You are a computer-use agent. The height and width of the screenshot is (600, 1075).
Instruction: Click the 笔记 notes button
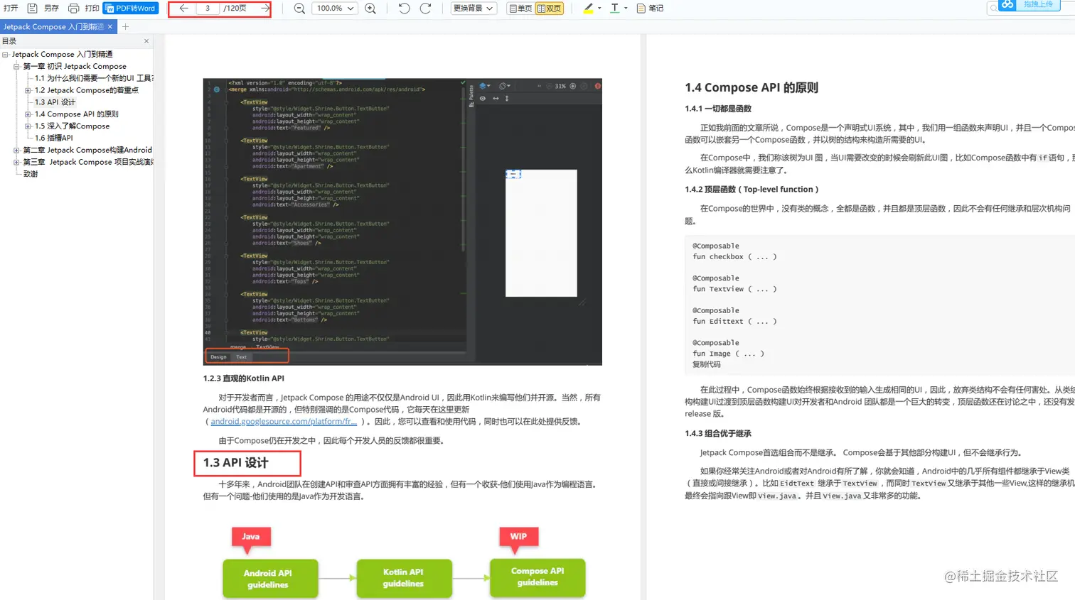tap(650, 9)
